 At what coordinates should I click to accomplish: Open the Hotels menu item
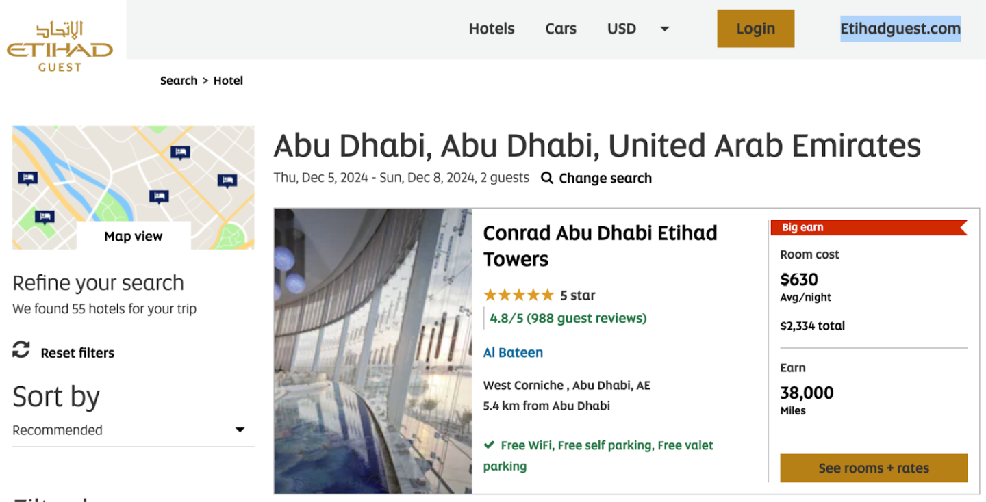click(492, 29)
